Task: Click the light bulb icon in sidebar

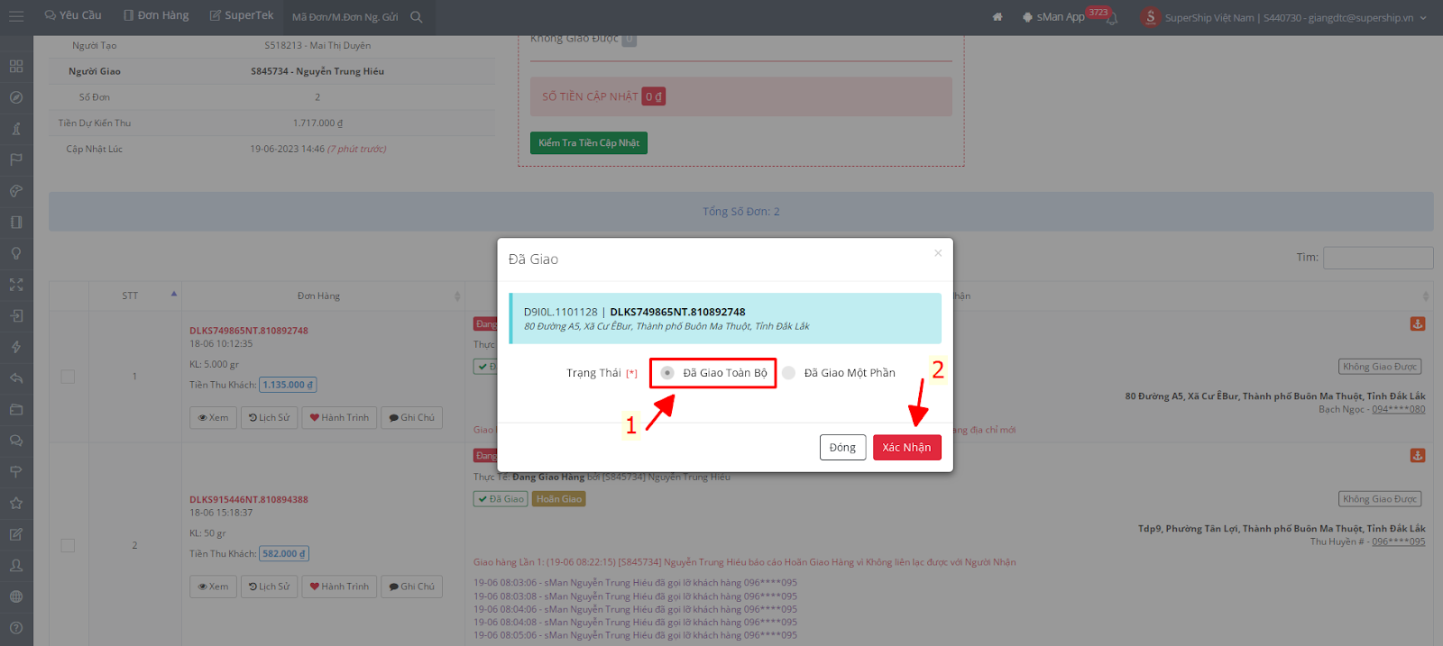Action: pyautogui.click(x=16, y=253)
